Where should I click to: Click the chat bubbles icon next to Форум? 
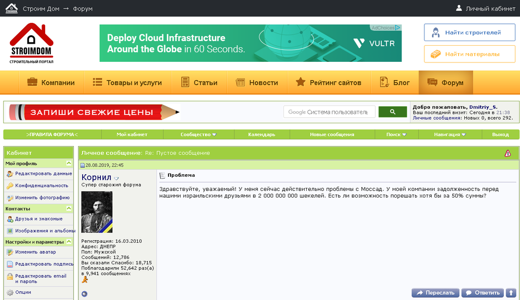432,82
